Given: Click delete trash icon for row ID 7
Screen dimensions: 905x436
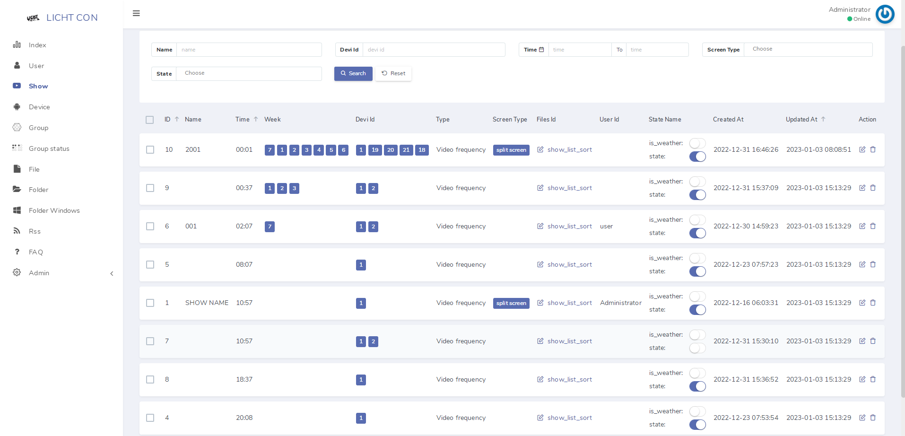Looking at the screenshot, I should click(x=873, y=341).
